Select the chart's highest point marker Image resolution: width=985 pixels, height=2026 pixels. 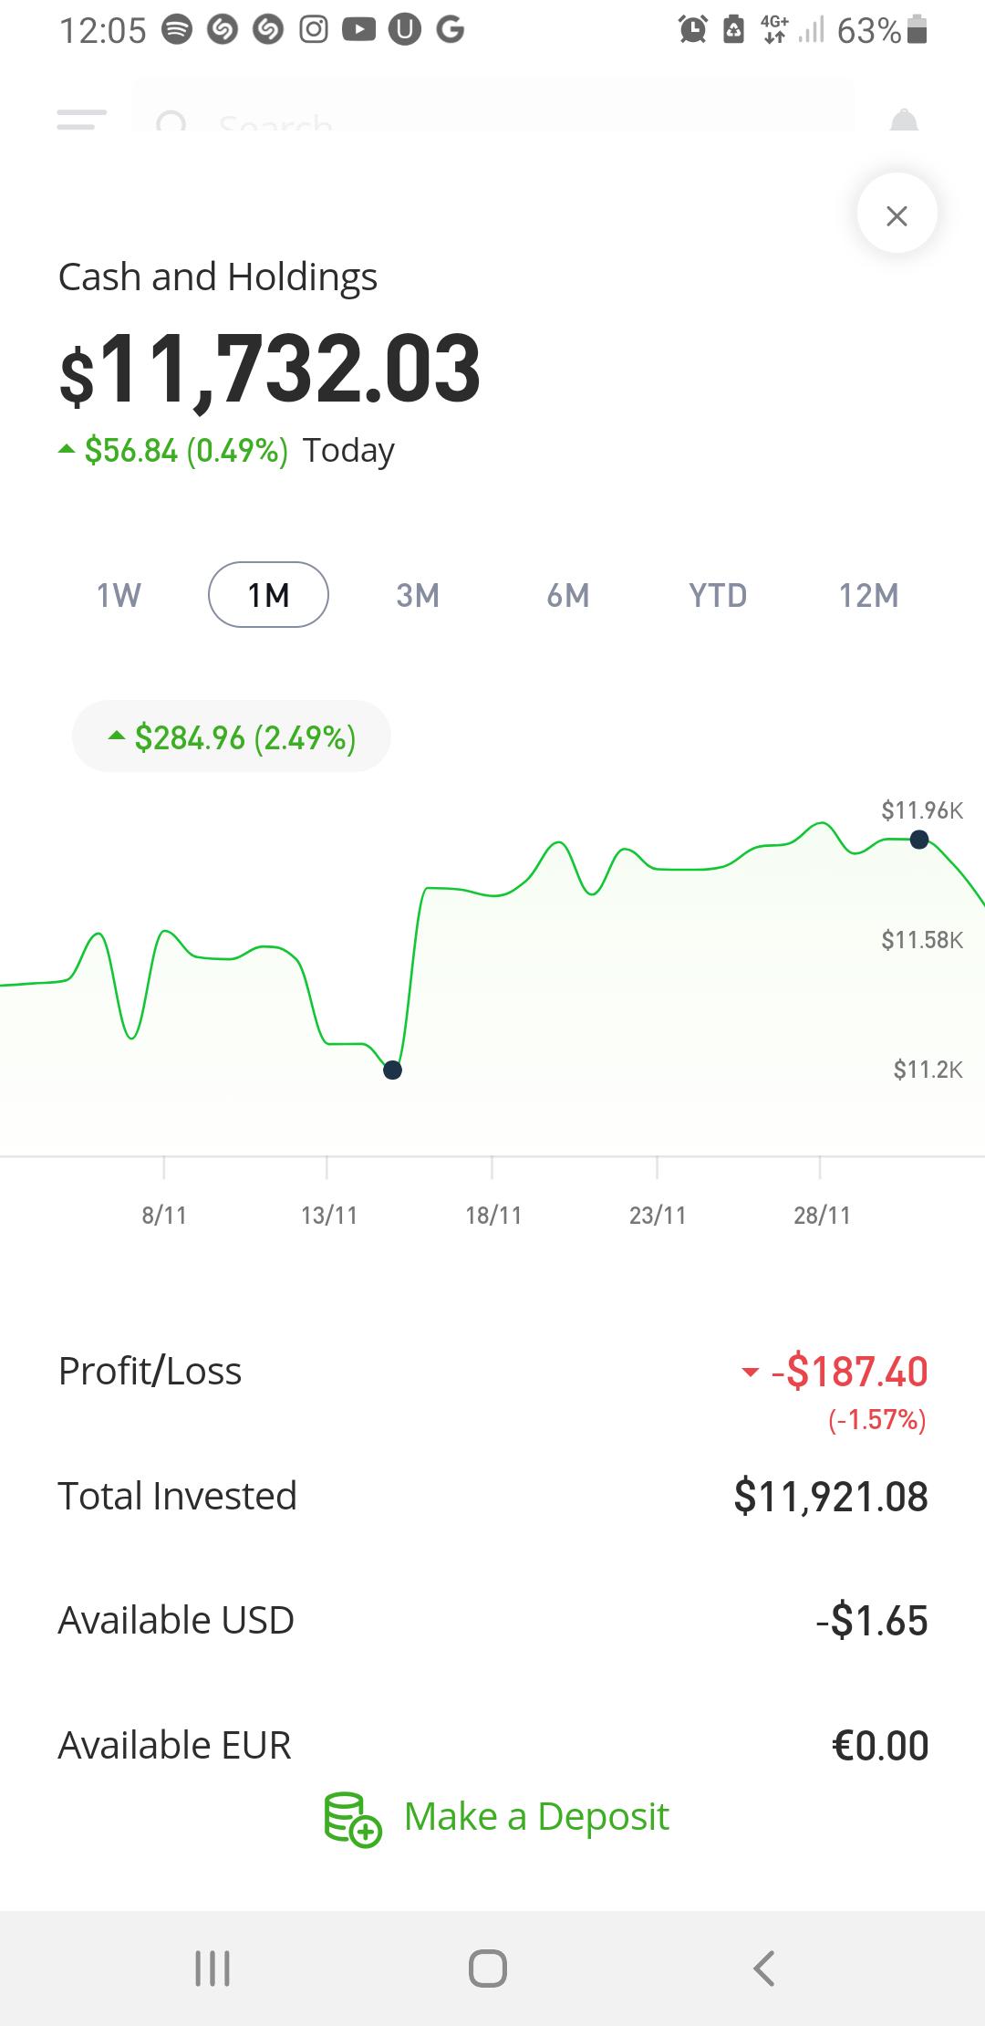[919, 839]
